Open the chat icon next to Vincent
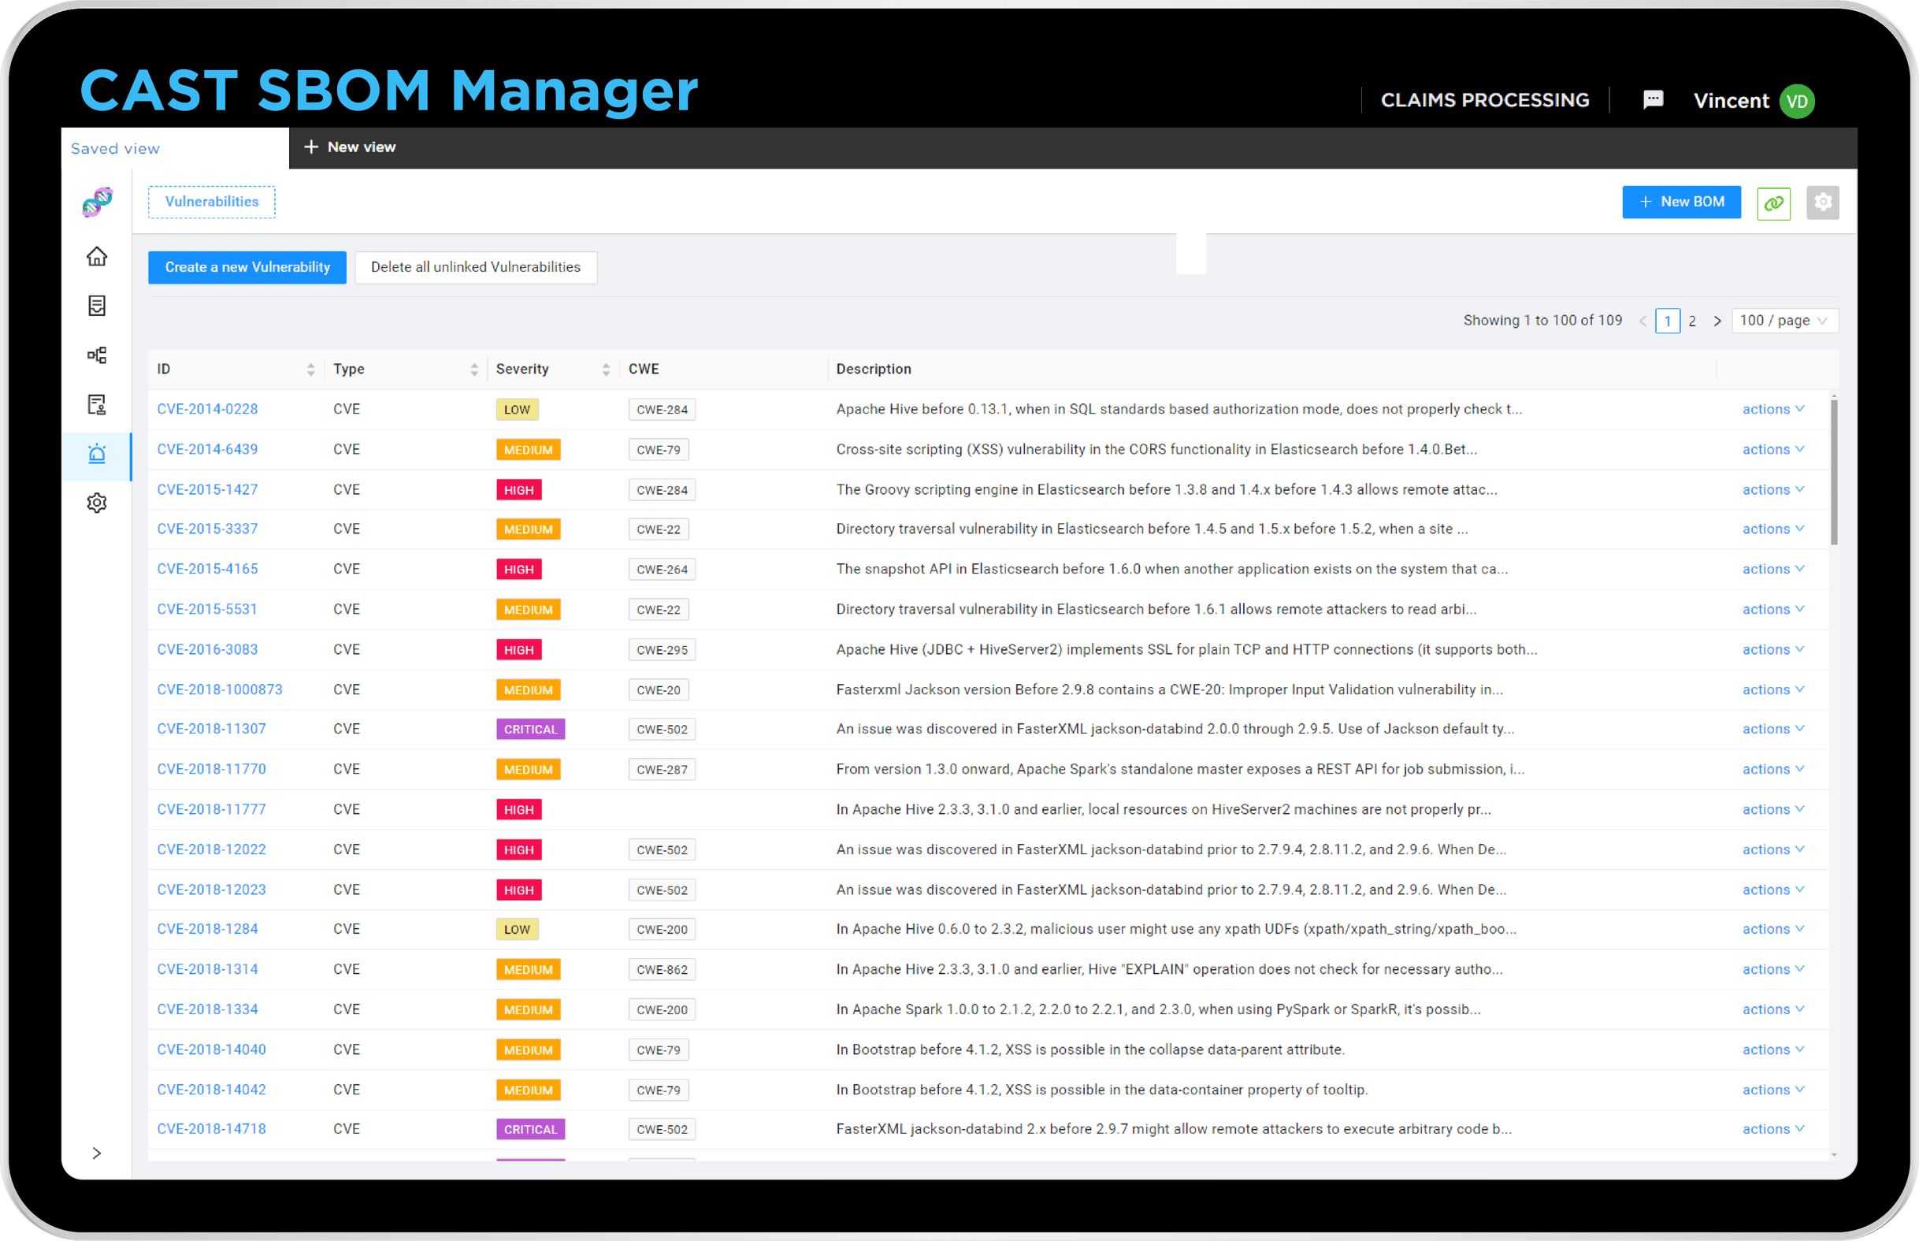The height and width of the screenshot is (1241, 1919). (1654, 99)
